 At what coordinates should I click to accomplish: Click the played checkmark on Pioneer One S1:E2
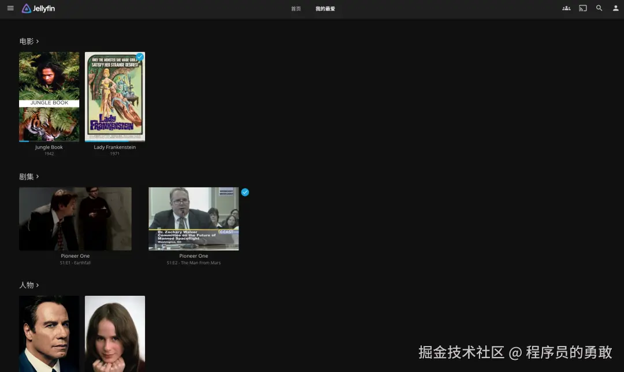[245, 192]
